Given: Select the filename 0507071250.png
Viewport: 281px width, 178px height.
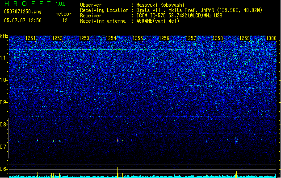Looking at the screenshot, I should (x=23, y=12).
